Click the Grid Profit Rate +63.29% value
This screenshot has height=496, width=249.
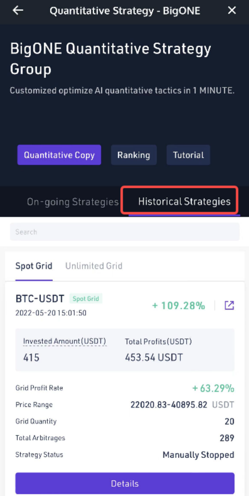tap(213, 388)
